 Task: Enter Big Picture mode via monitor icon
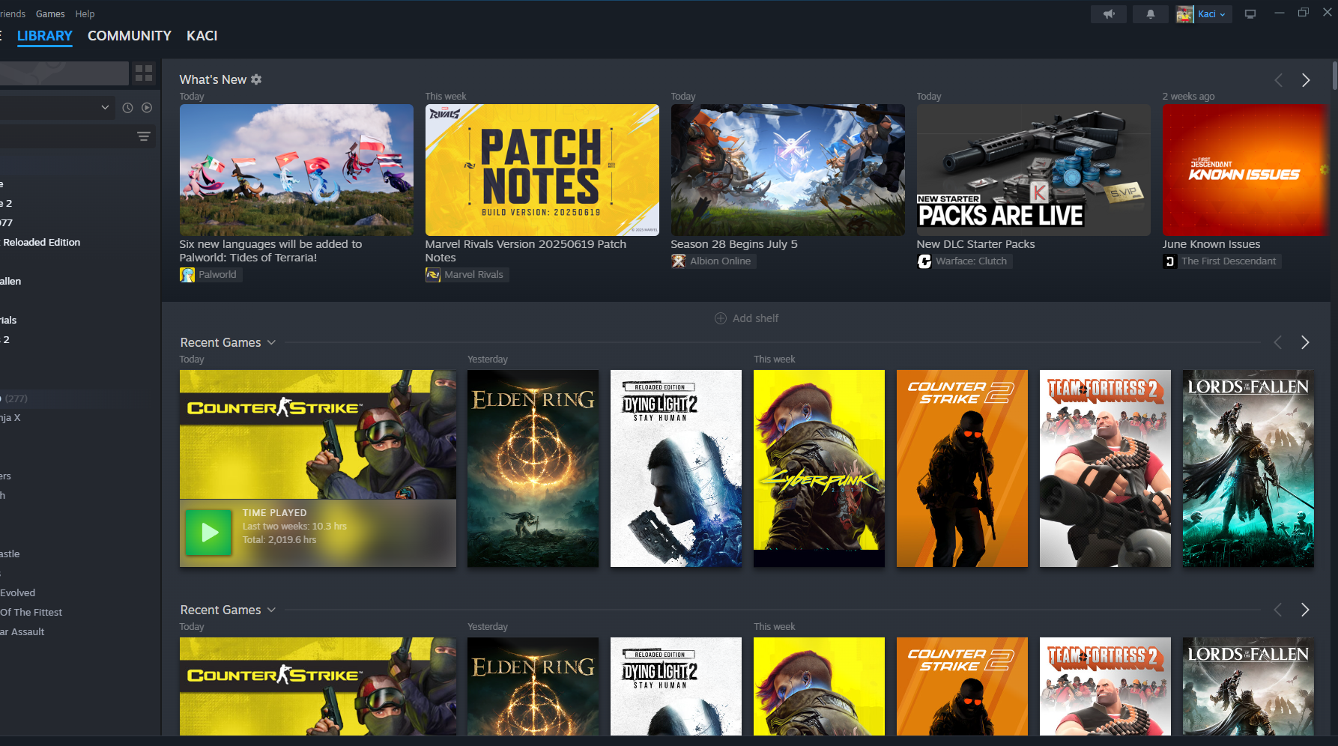pos(1250,14)
